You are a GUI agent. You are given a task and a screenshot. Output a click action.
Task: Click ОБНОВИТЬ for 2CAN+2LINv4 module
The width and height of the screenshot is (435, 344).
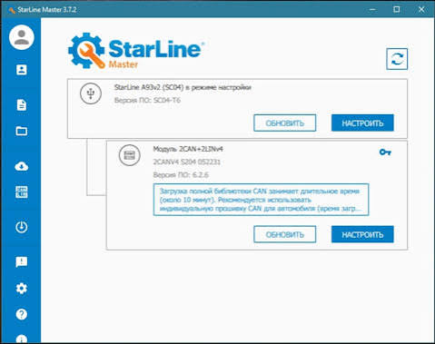285,234
